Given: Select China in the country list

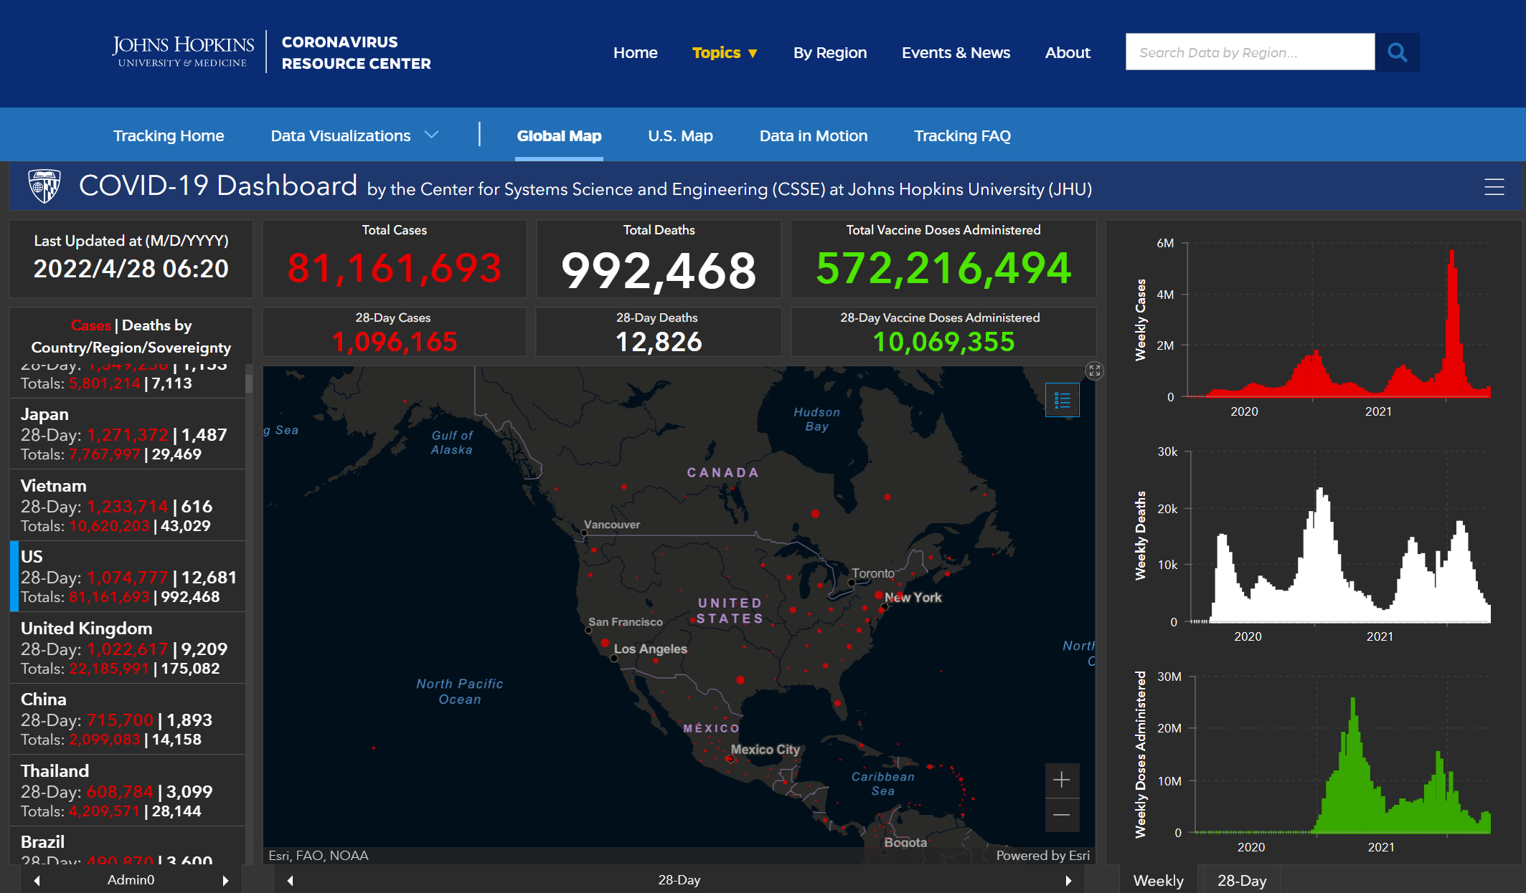Looking at the screenshot, I should (x=128, y=719).
